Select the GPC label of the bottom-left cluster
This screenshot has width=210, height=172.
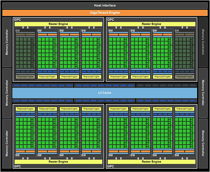pyautogui.click(x=17, y=166)
